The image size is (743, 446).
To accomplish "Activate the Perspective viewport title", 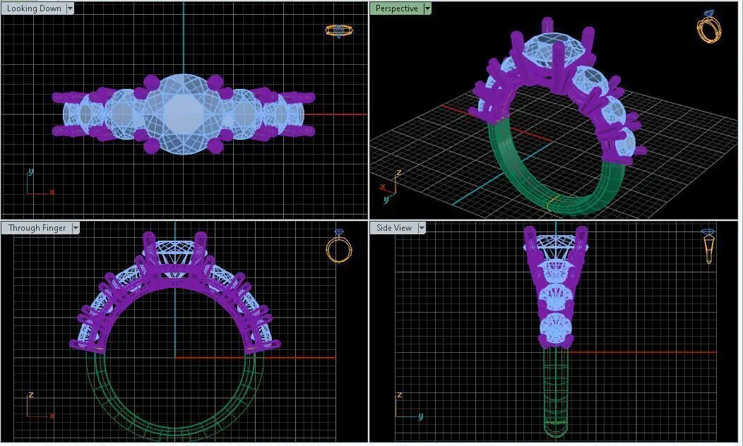I will coord(397,8).
